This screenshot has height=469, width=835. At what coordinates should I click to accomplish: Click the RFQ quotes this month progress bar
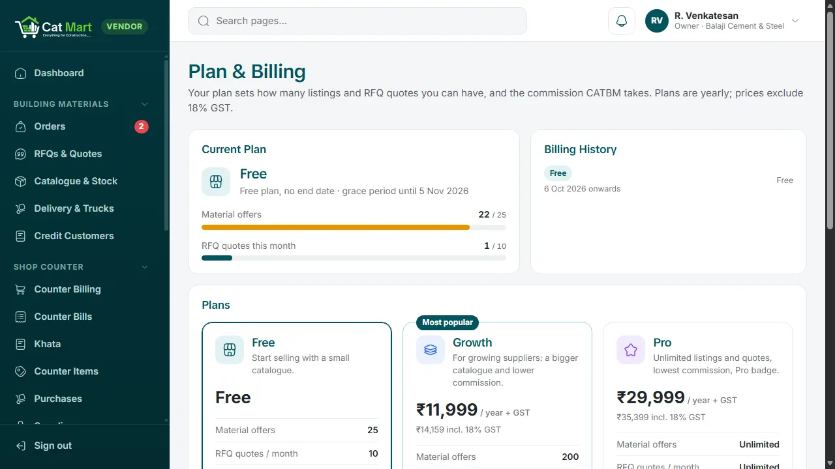click(x=354, y=258)
